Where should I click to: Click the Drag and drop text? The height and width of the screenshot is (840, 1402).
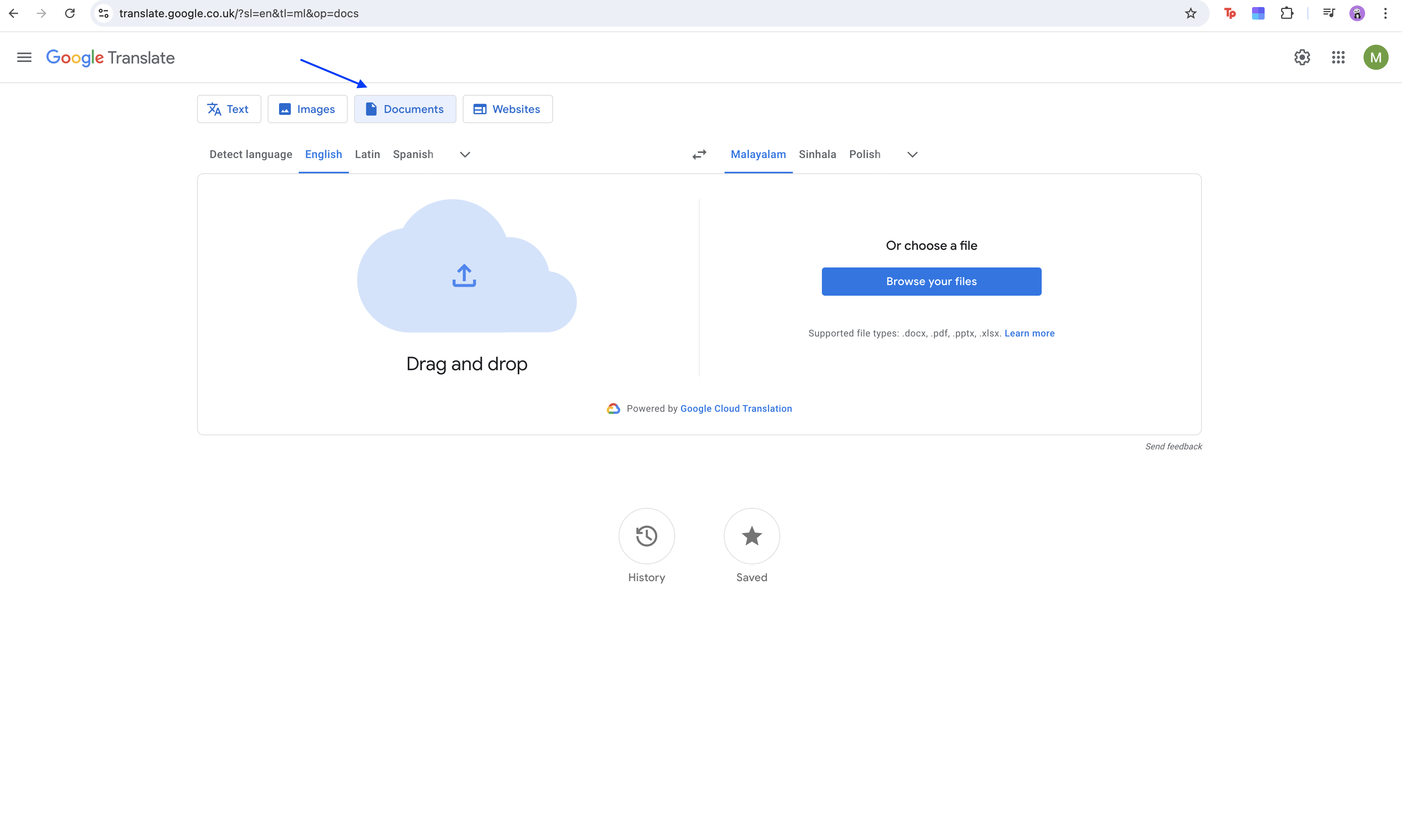tap(467, 364)
